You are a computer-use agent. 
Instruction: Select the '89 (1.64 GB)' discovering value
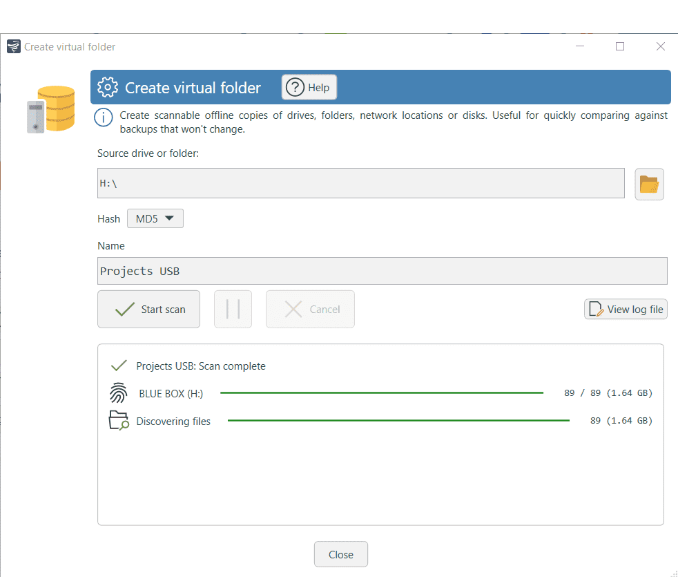tap(621, 421)
